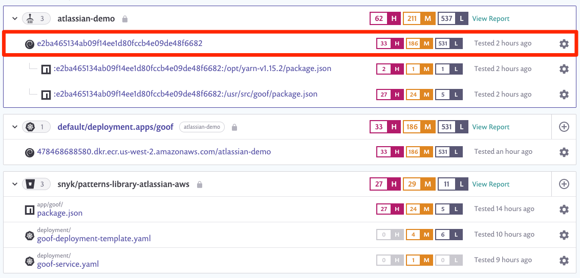Click the 537 L low severity badge

pyautogui.click(x=453, y=18)
